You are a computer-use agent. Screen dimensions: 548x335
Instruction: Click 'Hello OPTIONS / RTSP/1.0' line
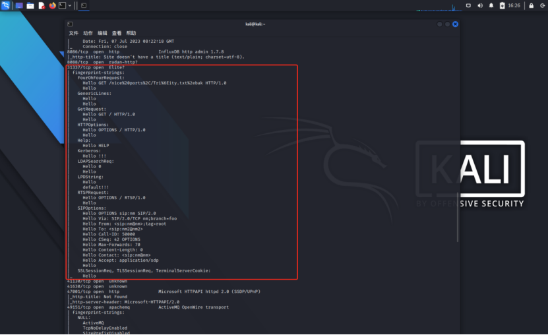point(114,198)
